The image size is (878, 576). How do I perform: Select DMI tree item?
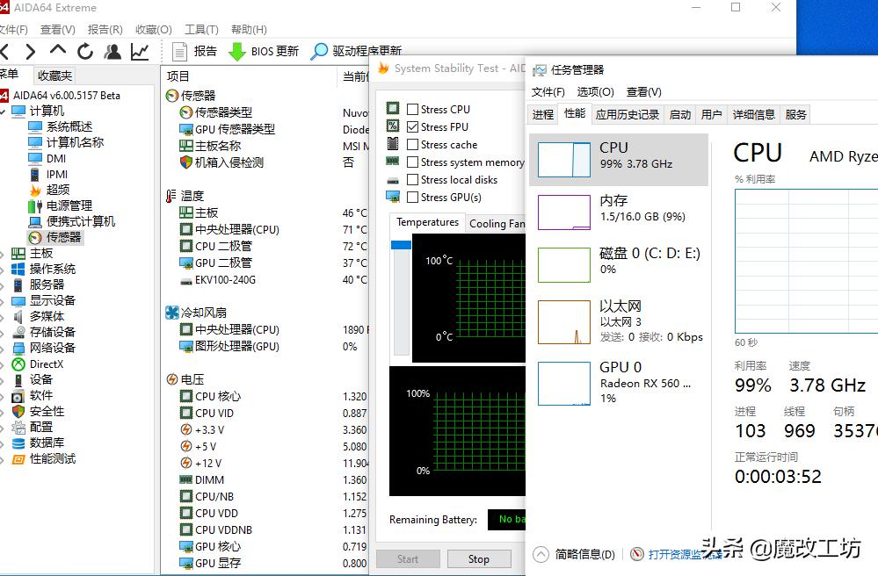click(56, 159)
